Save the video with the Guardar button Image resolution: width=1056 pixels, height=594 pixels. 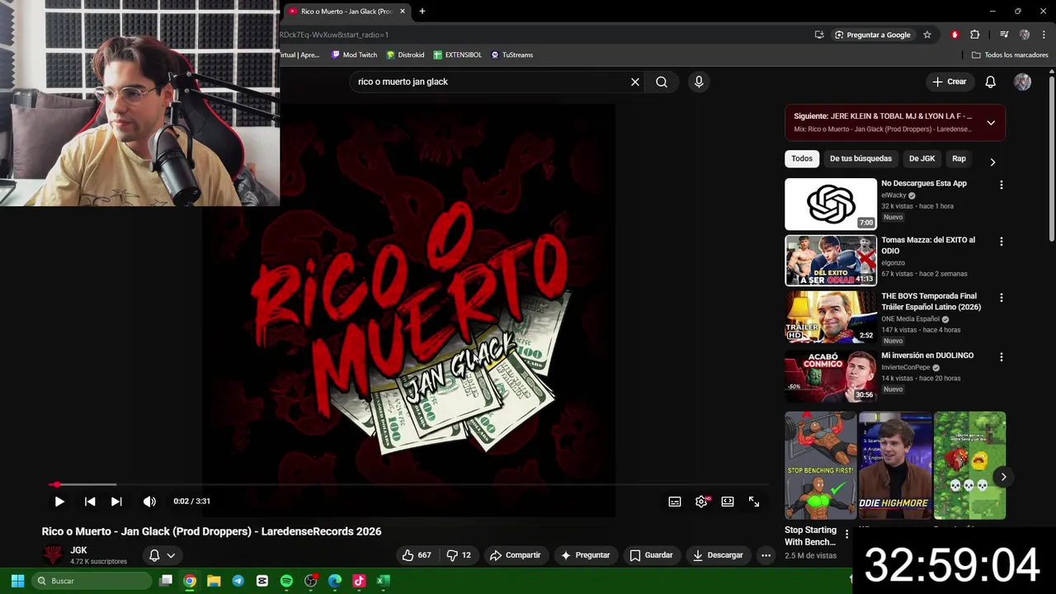coord(651,555)
